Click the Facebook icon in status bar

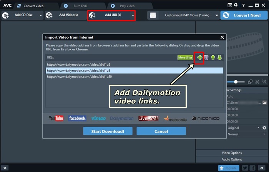tap(253, 168)
